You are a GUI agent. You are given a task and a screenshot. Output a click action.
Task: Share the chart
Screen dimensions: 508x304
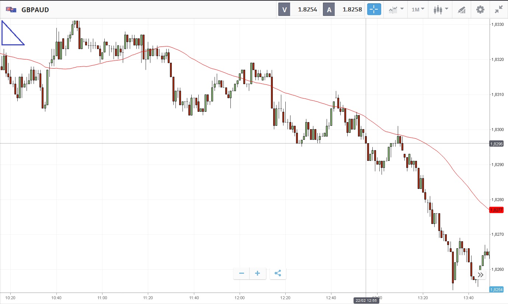(x=278, y=273)
